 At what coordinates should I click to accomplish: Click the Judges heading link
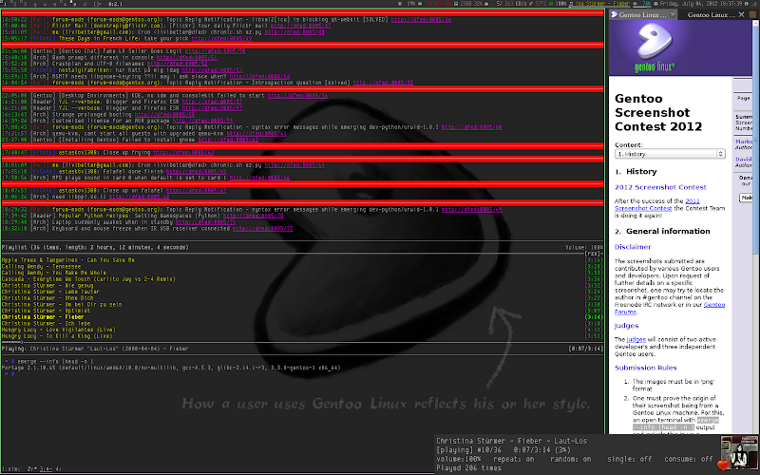click(626, 326)
